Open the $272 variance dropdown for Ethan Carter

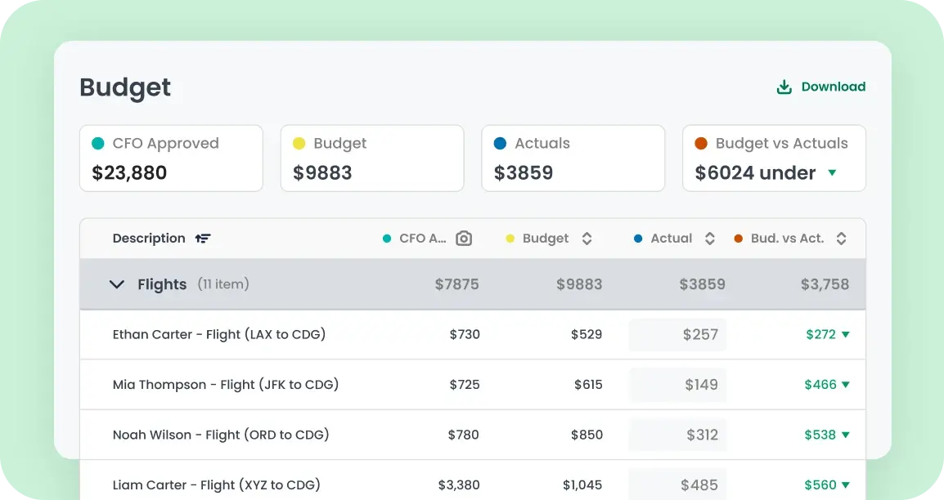pos(846,334)
